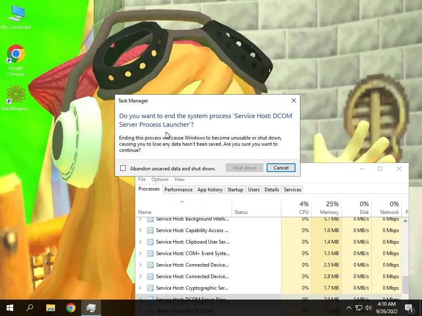Click gear icon of Capability Access service
The width and height of the screenshot is (422, 316).
tap(150, 230)
